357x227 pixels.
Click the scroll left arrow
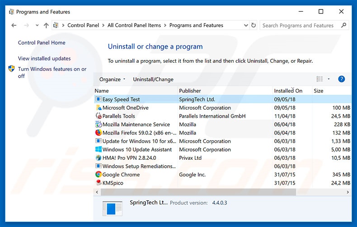97,192
